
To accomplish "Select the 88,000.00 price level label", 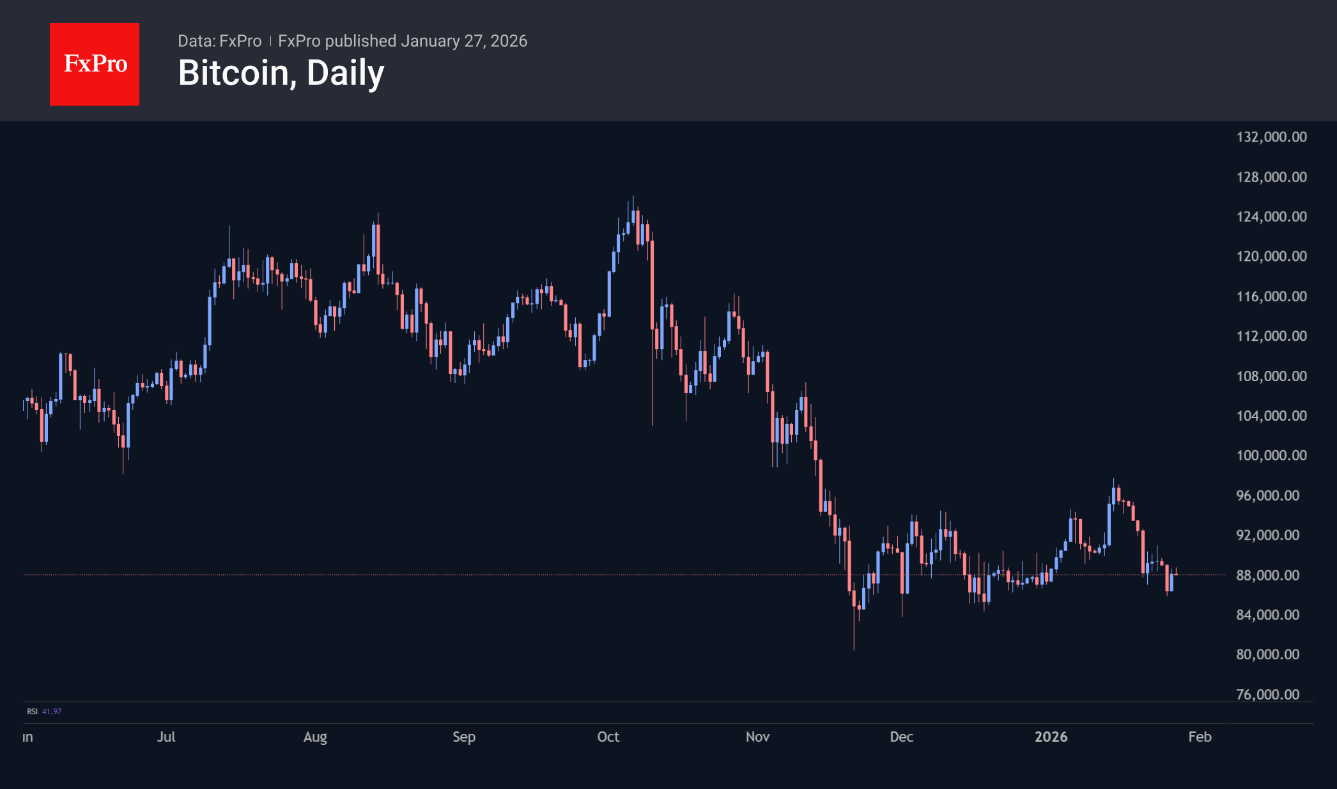I will click(1267, 575).
